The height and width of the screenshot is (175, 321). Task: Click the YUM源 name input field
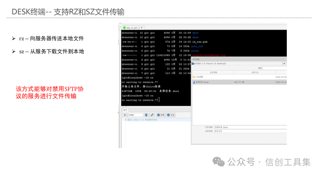pos(136,115)
